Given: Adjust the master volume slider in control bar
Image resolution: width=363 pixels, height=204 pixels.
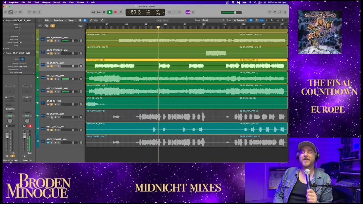Looking at the screenshot, I should (231, 12).
